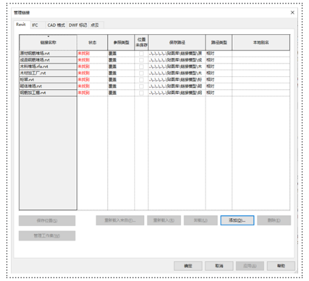Open 覆盖 reference type for 成品钢筋堆场.rvt
The width and height of the screenshot is (309, 281).
click(121, 60)
